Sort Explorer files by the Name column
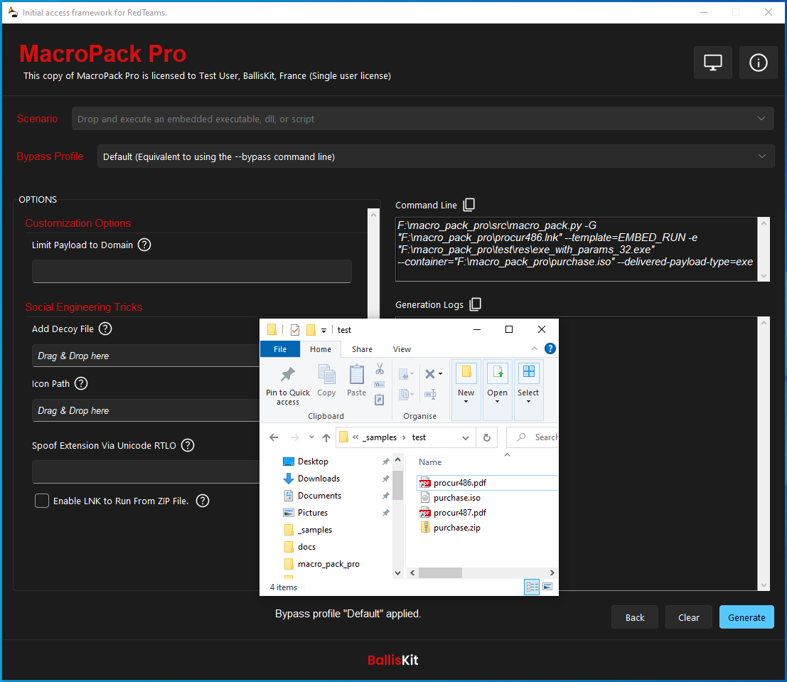The image size is (787, 682). (x=430, y=462)
